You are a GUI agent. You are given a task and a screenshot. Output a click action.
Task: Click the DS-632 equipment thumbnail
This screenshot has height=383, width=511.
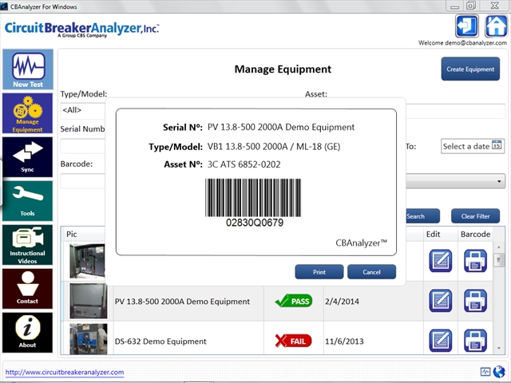(89, 338)
